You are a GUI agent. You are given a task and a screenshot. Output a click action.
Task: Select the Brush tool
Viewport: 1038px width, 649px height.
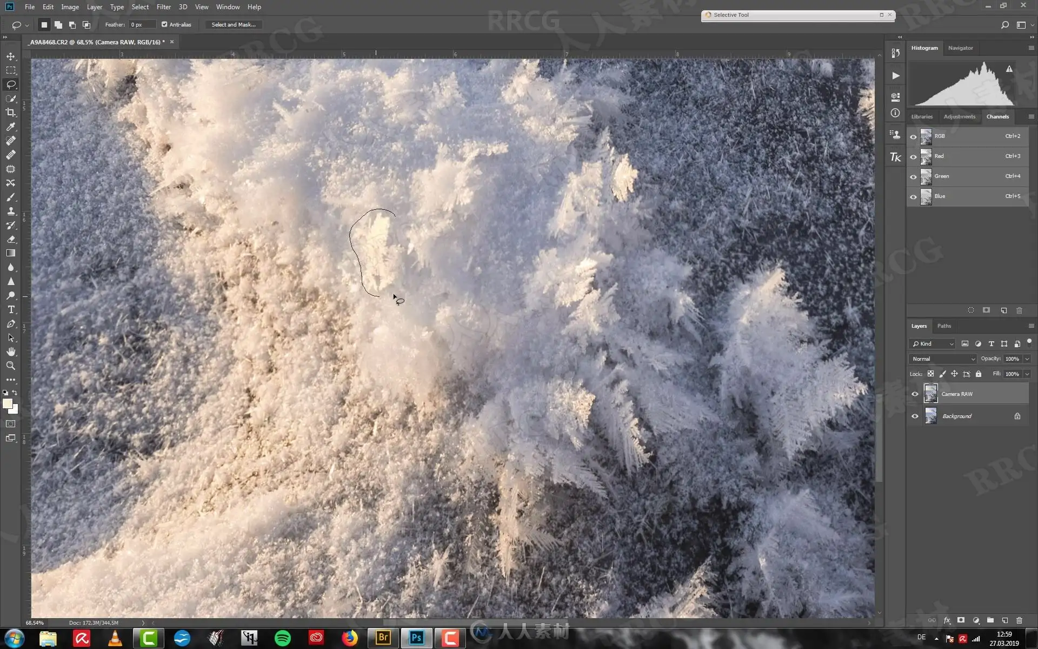point(11,197)
